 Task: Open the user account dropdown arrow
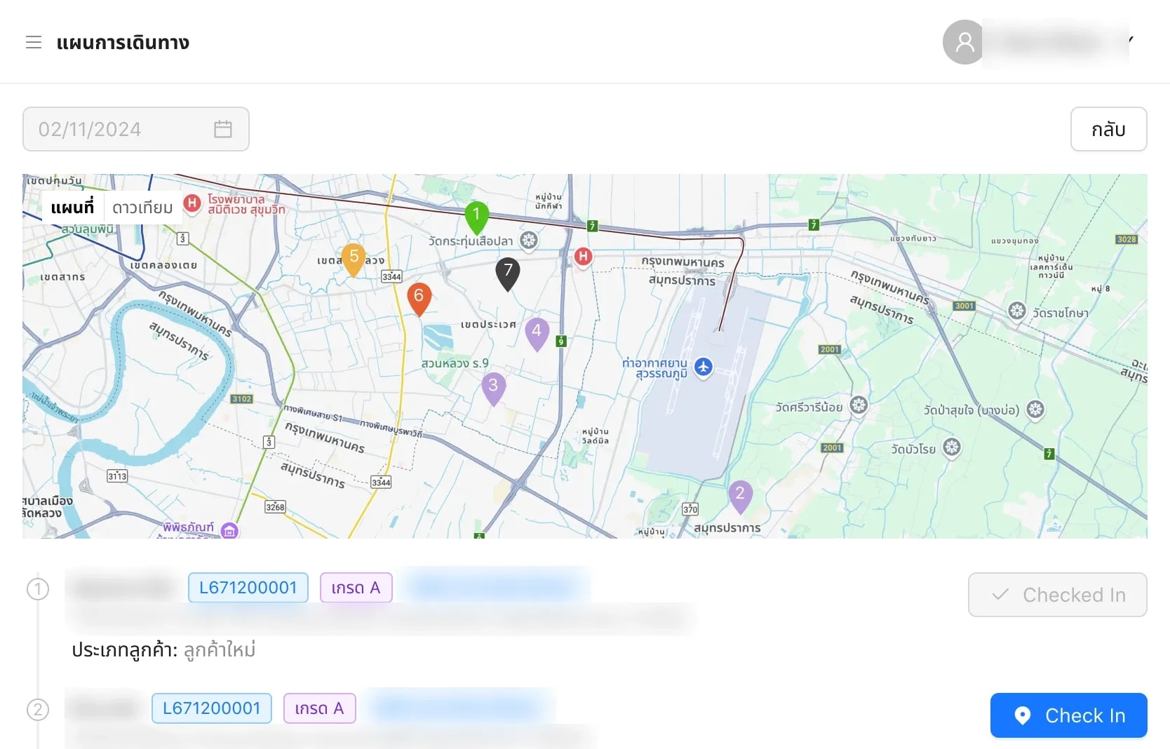tap(1131, 40)
